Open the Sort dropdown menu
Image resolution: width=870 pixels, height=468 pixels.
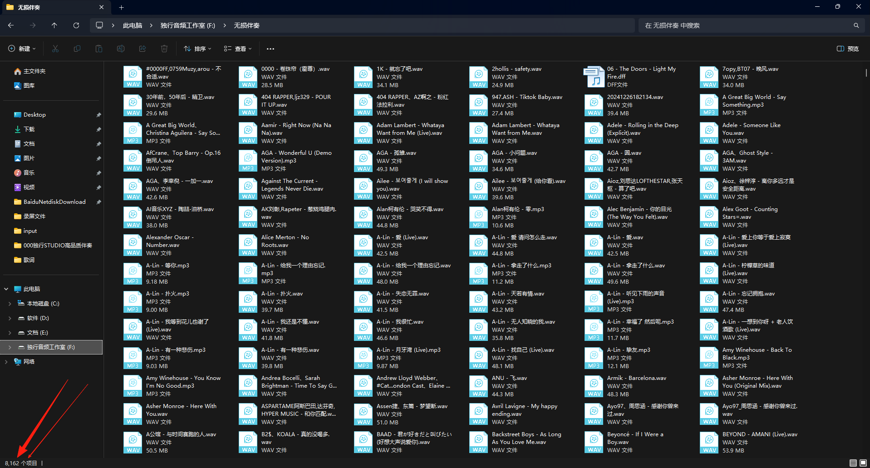pos(198,49)
